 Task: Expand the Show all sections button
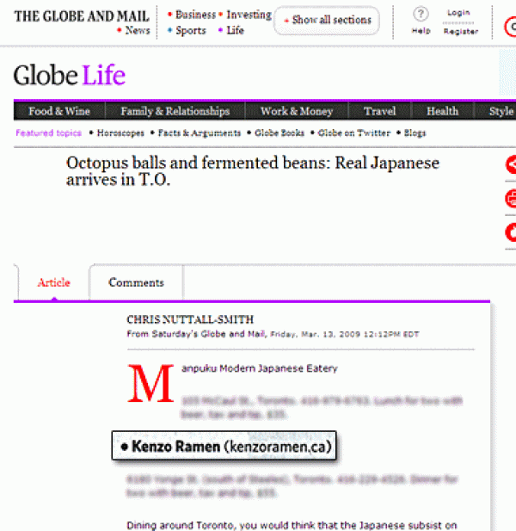pos(328,20)
